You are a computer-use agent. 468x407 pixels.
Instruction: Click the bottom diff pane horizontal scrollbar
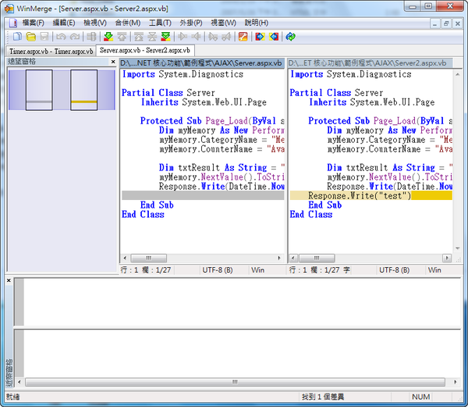[x=235, y=382]
